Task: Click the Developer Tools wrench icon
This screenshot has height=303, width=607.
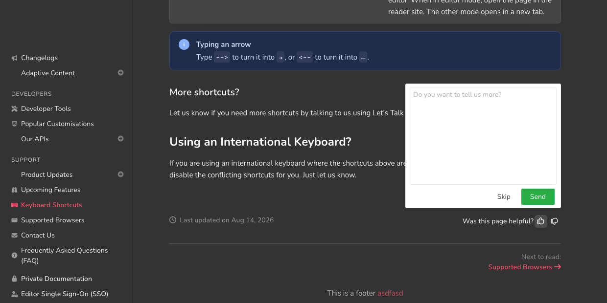Action: (x=14, y=108)
